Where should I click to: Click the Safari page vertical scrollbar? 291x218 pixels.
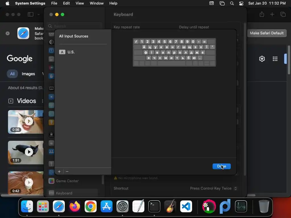289,60
